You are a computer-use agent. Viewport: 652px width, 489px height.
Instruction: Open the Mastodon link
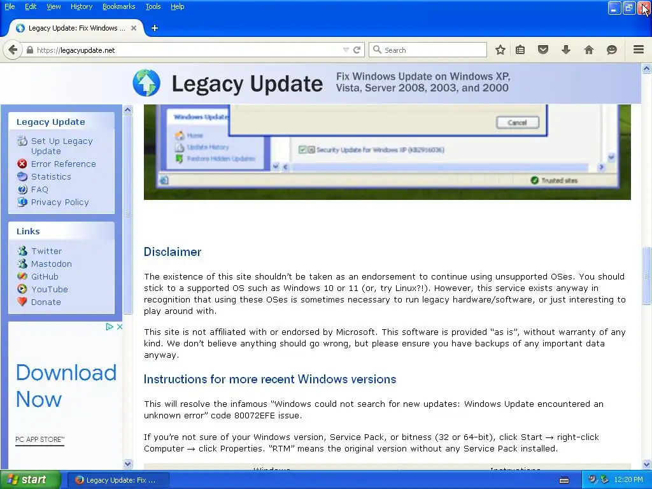click(x=51, y=264)
